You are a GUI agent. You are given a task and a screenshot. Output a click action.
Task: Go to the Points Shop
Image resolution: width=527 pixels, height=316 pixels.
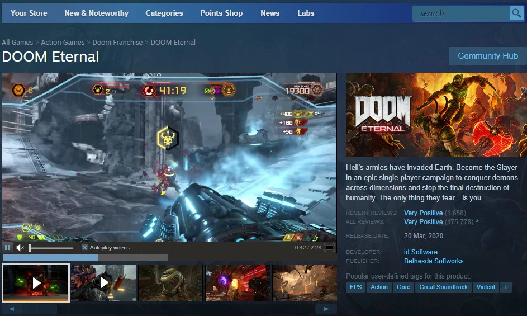[x=221, y=13]
